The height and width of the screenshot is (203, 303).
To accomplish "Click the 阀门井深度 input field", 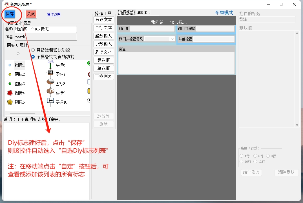I will click(215, 28).
